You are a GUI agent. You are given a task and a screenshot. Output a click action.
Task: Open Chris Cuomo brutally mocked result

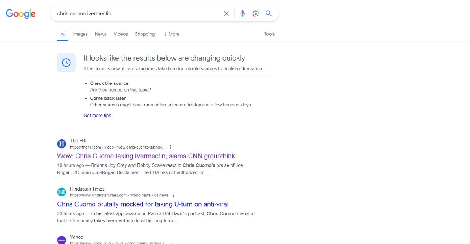coord(146,204)
